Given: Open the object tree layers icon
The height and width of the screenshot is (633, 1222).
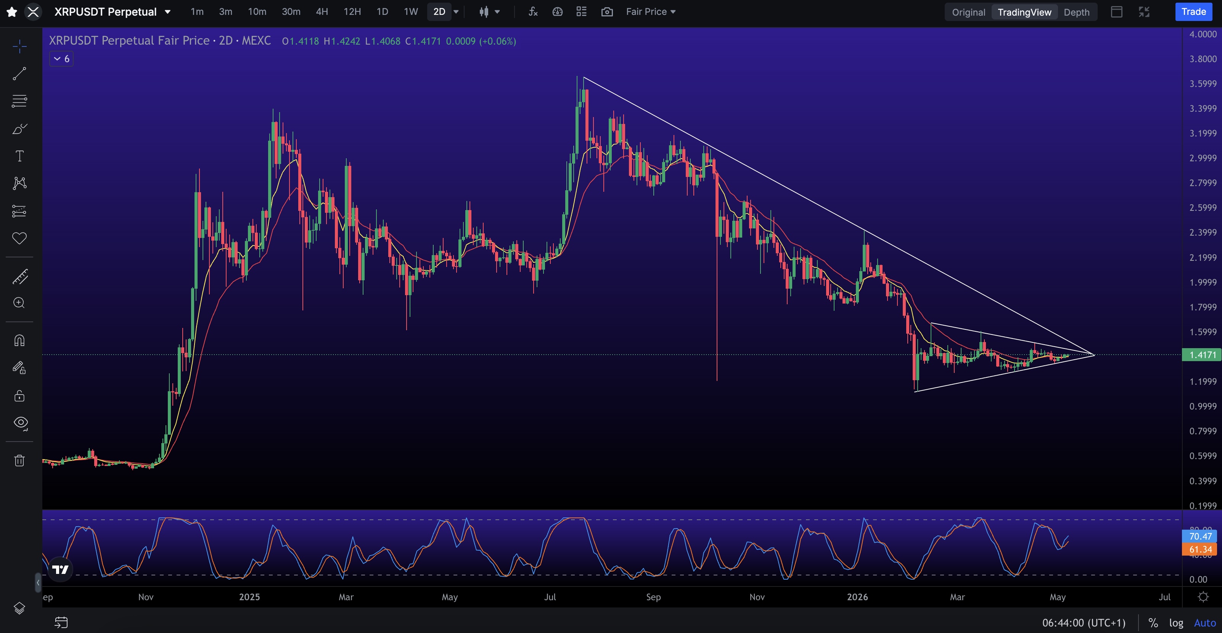Looking at the screenshot, I should [x=19, y=608].
